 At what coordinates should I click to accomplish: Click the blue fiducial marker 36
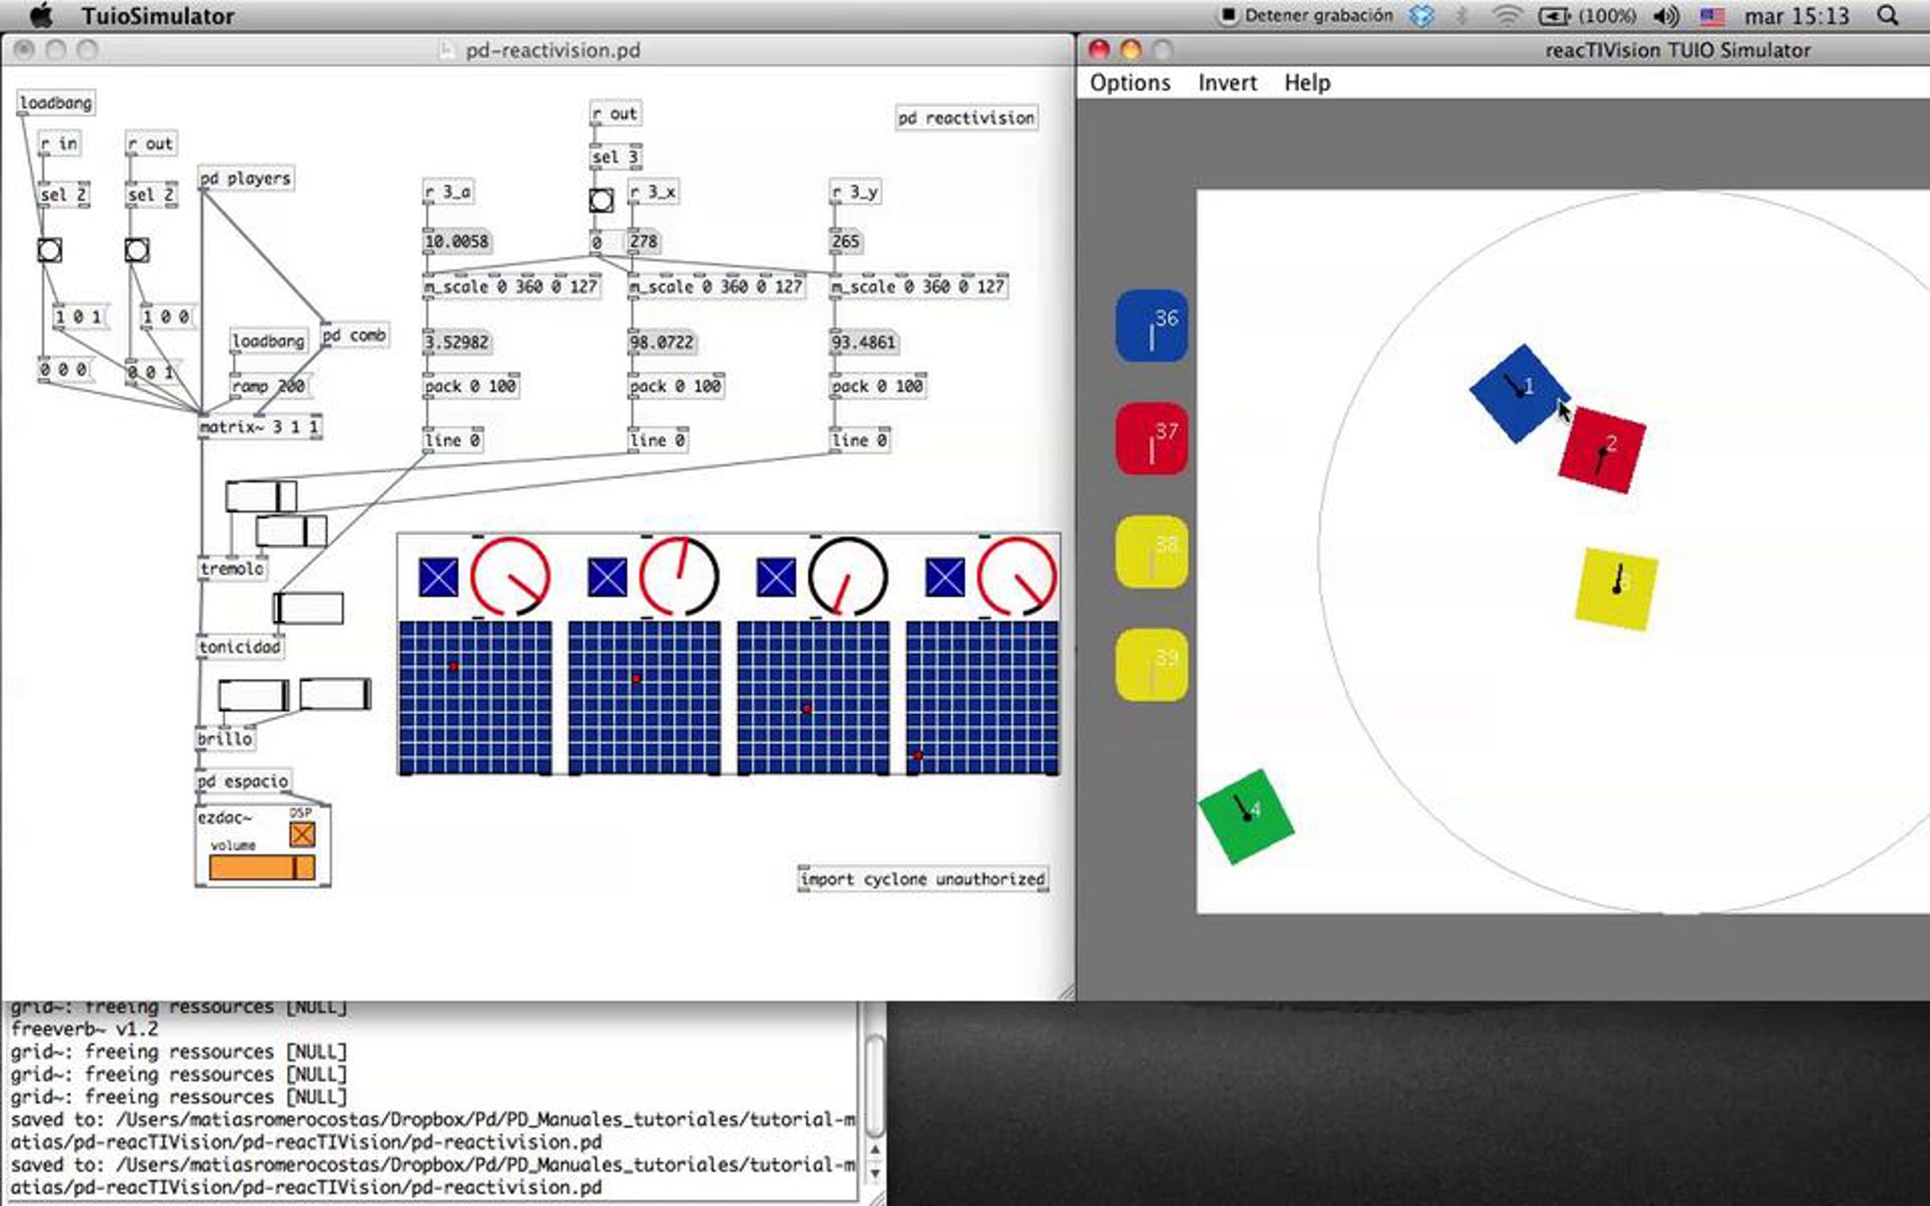[x=1152, y=326]
